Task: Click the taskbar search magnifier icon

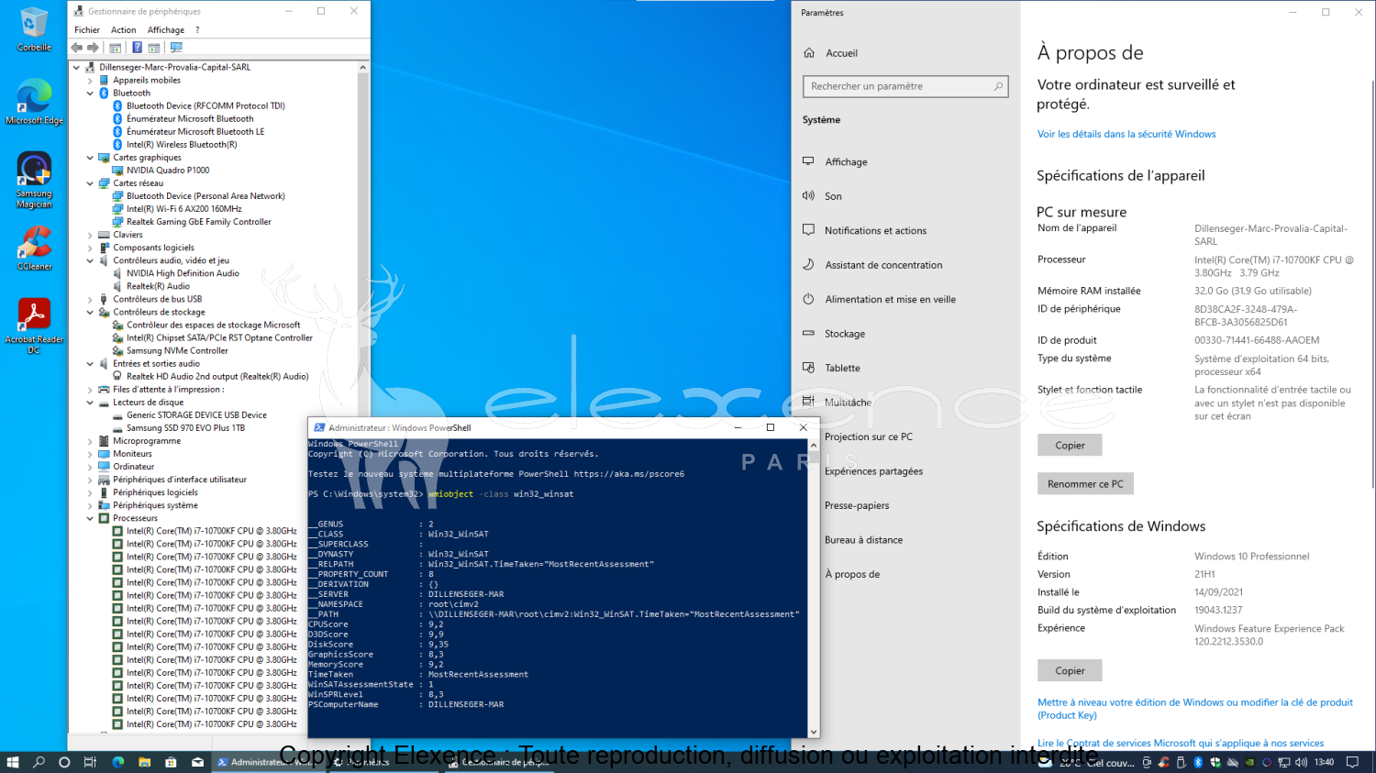Action: coord(39,762)
